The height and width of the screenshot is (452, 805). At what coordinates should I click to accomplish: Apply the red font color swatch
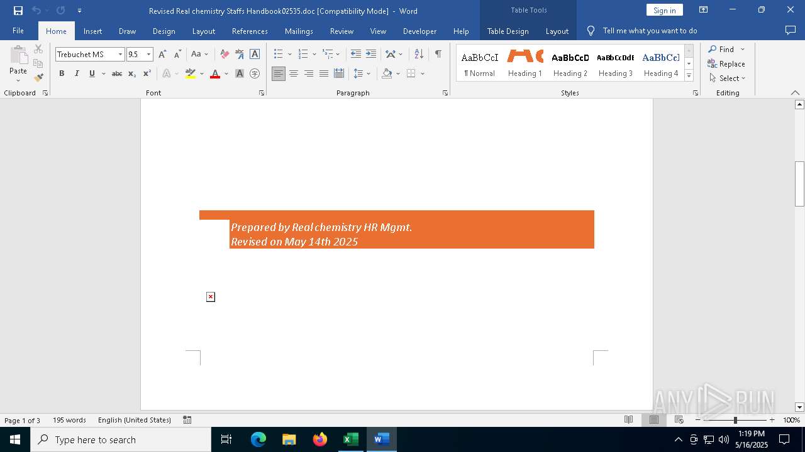point(215,73)
